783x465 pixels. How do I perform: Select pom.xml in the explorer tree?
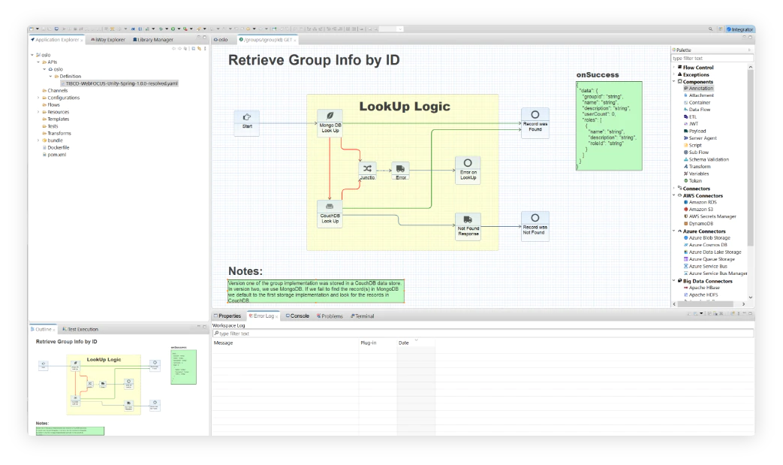pos(55,155)
